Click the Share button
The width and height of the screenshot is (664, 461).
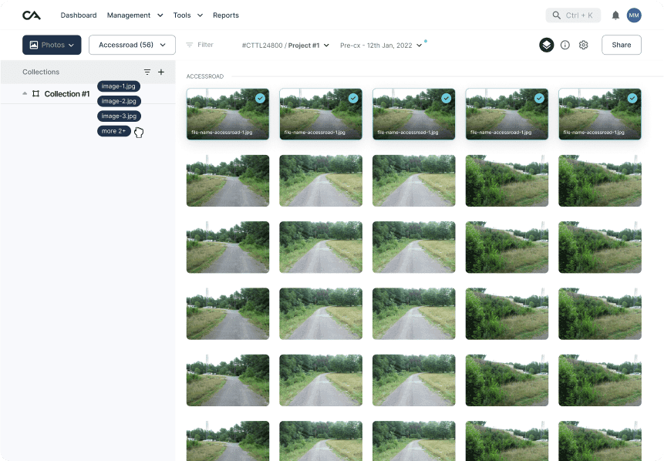click(621, 45)
